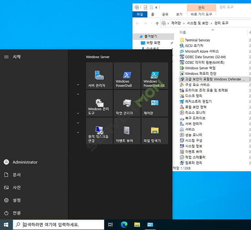Click the 관리 contextual tab header

(201, 8)
